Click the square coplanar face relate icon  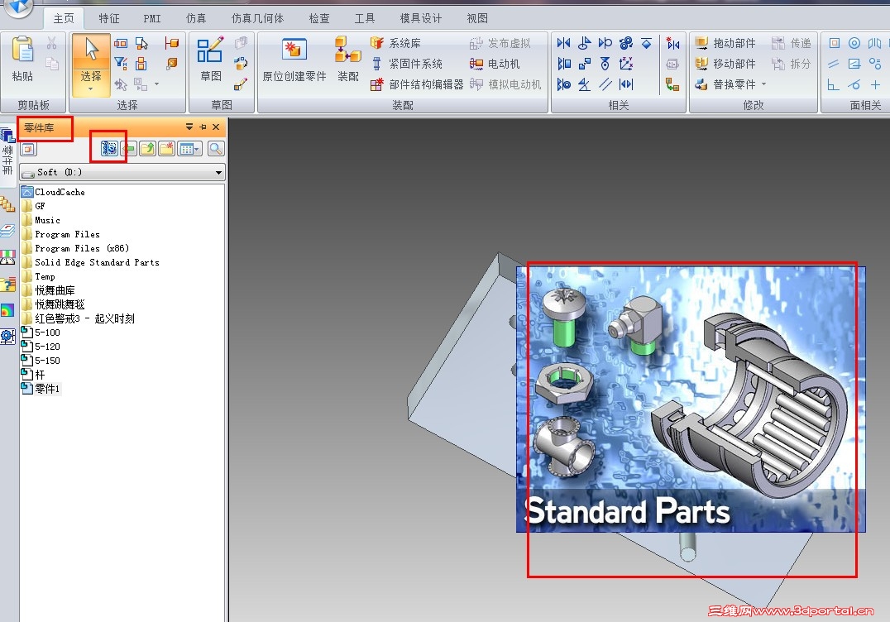(834, 43)
